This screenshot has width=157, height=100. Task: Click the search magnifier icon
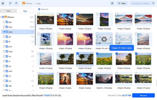click(153, 3)
